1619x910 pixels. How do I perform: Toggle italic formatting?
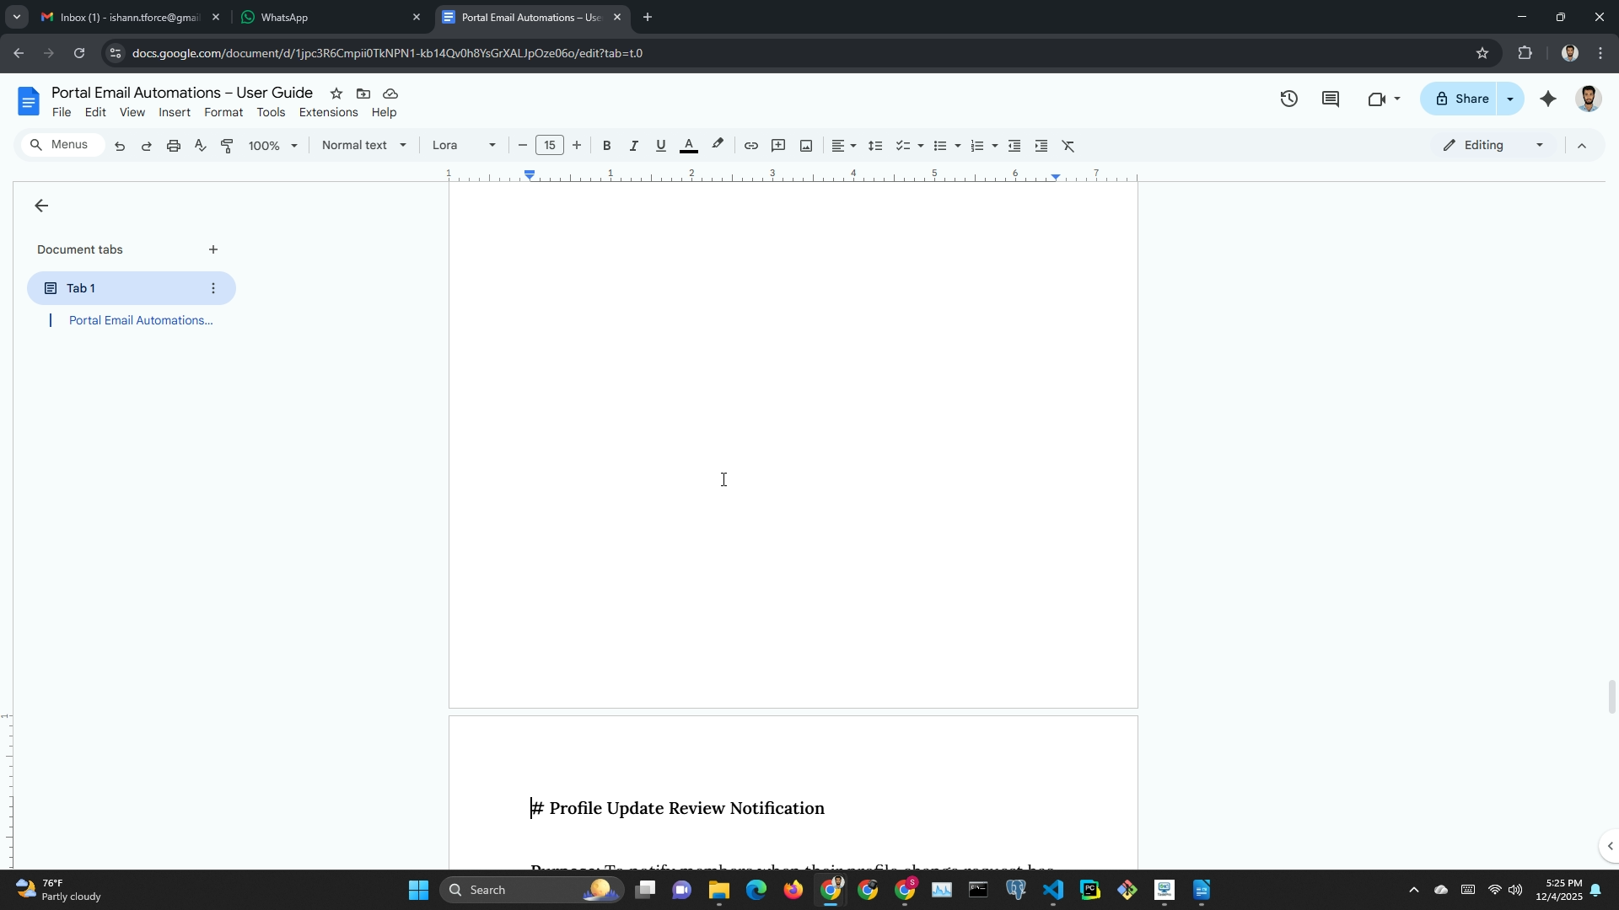(x=633, y=146)
